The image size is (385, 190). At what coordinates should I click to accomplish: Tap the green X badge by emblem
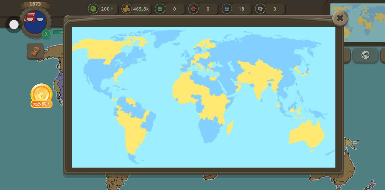click(46, 34)
